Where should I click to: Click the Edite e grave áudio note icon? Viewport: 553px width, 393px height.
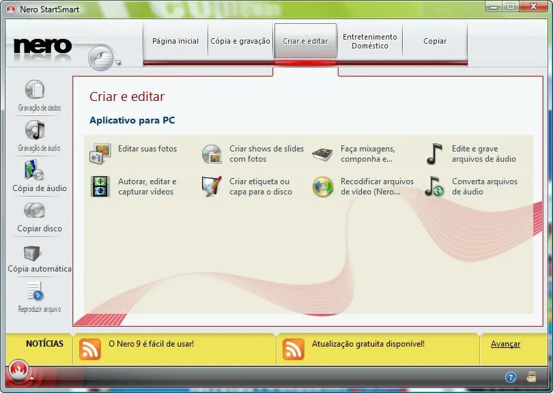(434, 154)
